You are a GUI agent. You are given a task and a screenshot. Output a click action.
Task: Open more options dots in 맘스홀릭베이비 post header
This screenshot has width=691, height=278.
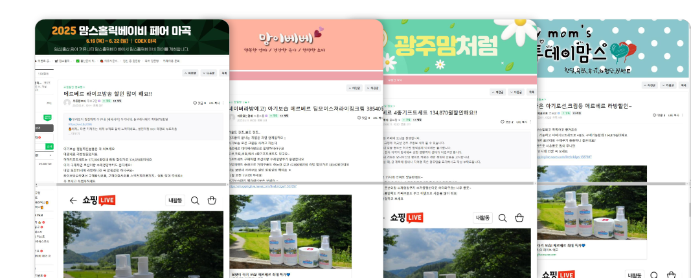click(223, 103)
